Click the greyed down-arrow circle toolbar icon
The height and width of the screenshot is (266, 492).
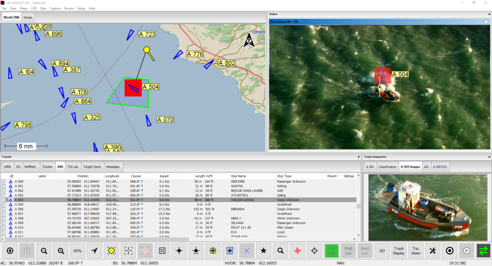tap(27, 251)
